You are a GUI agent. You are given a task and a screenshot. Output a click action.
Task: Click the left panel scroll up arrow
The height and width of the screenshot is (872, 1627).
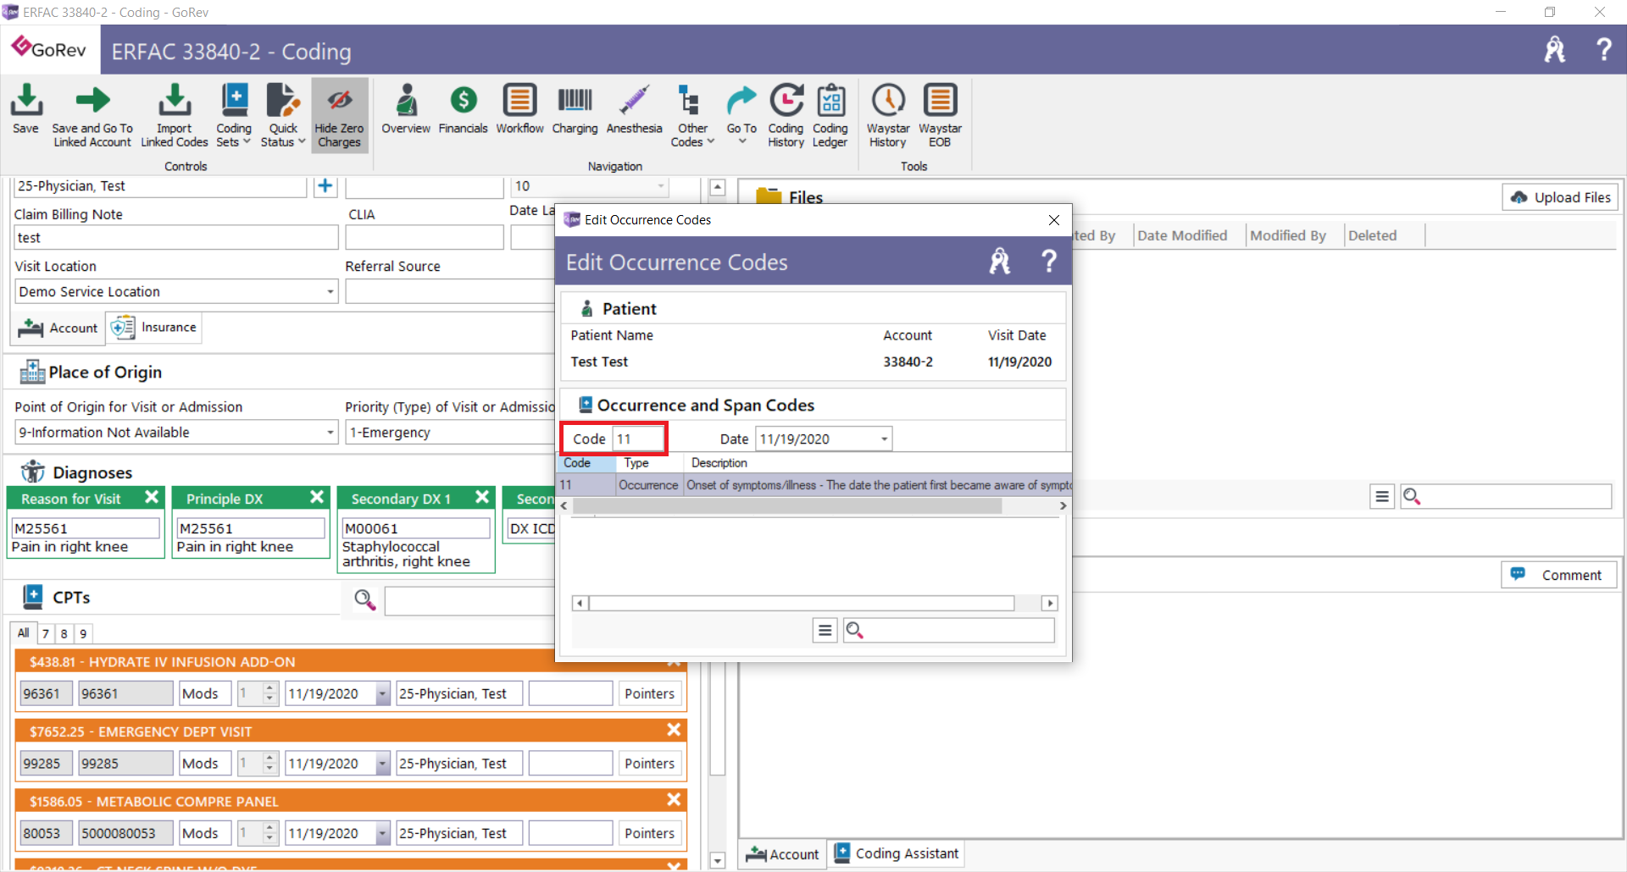point(717,187)
